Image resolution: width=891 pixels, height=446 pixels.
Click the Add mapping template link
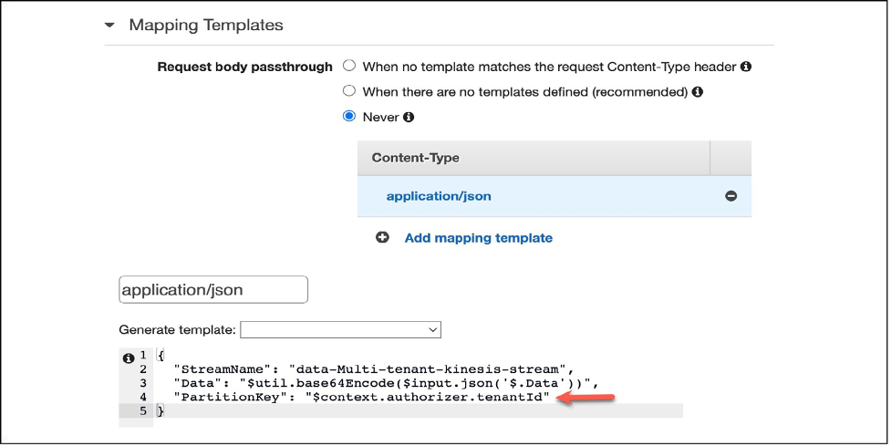pos(478,238)
